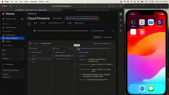169x95 pixels.
Task: Filter the chats collection documents
Action: (x=70, y=48)
